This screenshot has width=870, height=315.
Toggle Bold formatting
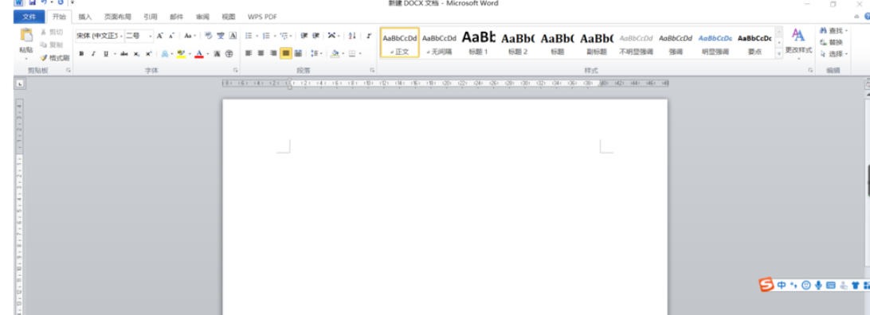[x=81, y=54]
